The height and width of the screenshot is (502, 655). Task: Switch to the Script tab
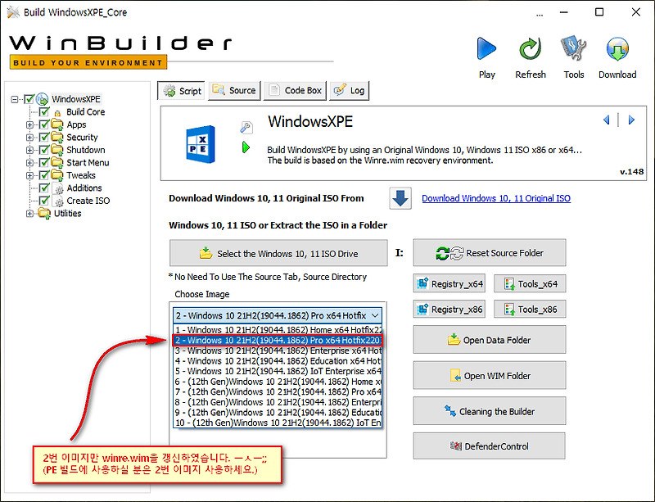point(181,91)
